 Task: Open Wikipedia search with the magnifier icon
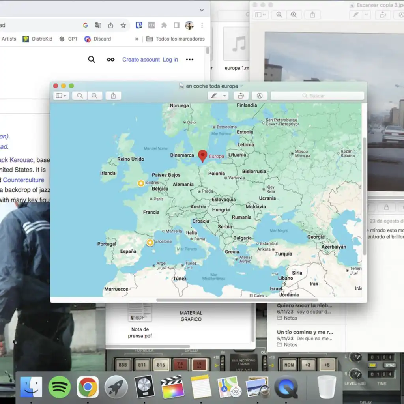pyautogui.click(x=92, y=60)
